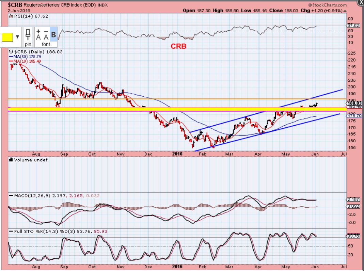Click the '$CRB (Daily) 188.03' legend label

coord(38,52)
